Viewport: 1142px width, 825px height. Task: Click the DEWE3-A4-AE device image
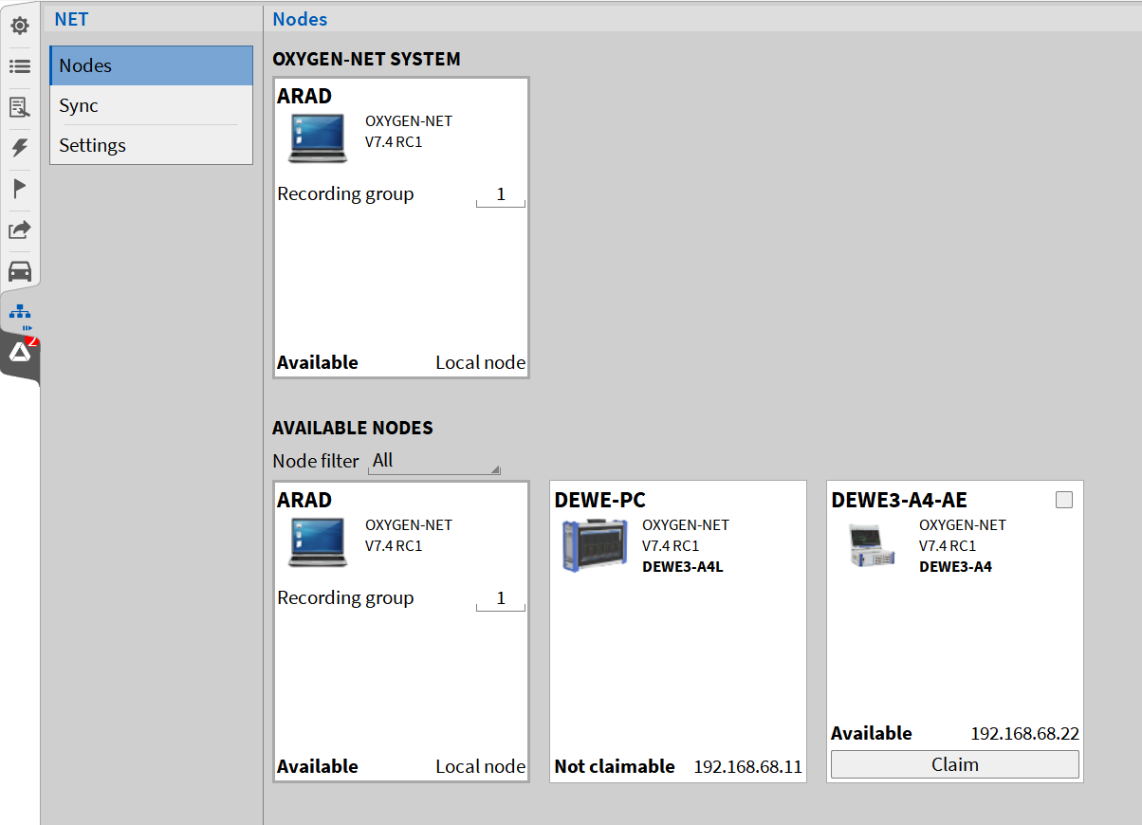point(872,547)
